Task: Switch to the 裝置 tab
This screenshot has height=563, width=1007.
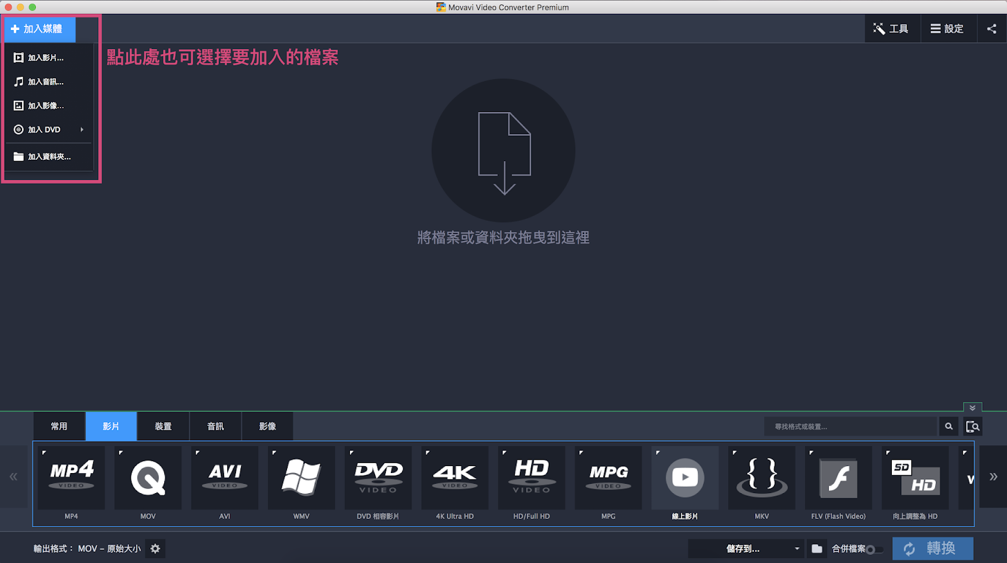Action: click(x=164, y=426)
